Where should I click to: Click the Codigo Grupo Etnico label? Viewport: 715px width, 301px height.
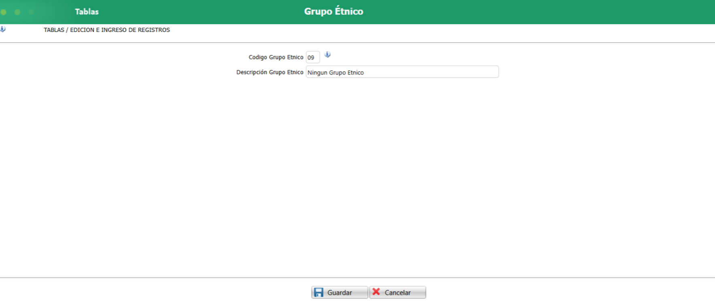click(x=276, y=57)
